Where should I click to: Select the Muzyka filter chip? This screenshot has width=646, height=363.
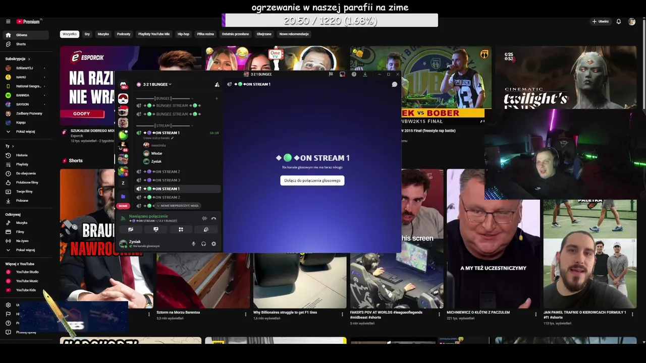(x=103, y=34)
